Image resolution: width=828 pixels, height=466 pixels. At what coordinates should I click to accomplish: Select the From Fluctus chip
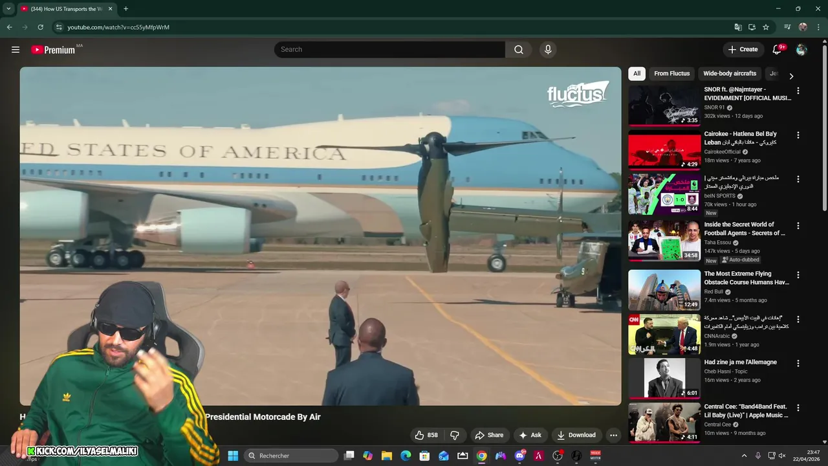[x=671, y=73]
